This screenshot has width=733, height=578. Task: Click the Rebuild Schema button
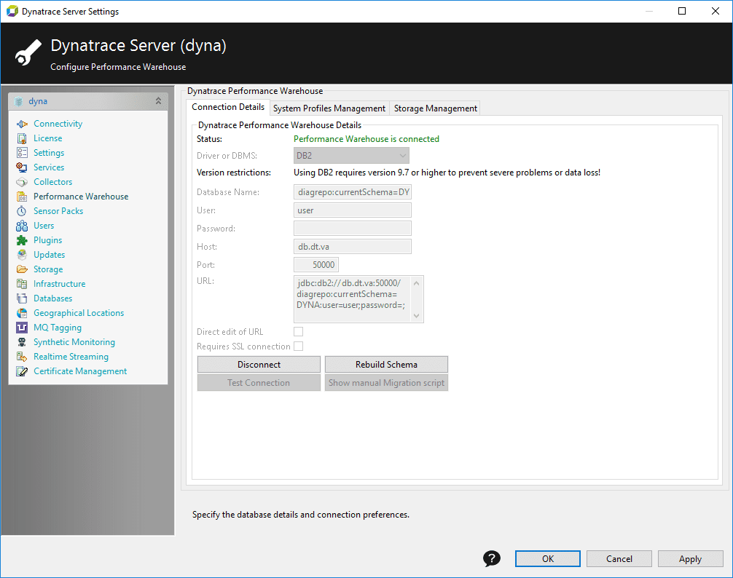[x=387, y=364]
